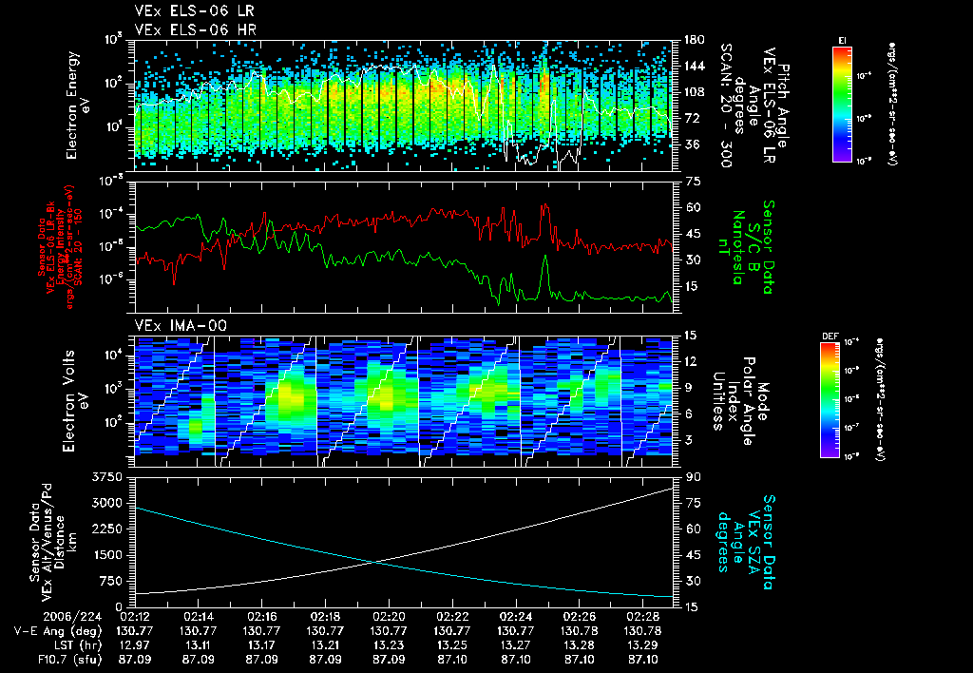Click the LST value 13.29

(642, 645)
